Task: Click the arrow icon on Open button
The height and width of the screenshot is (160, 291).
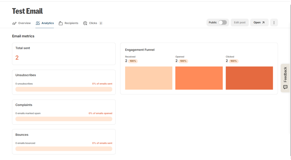Action: click(x=263, y=23)
